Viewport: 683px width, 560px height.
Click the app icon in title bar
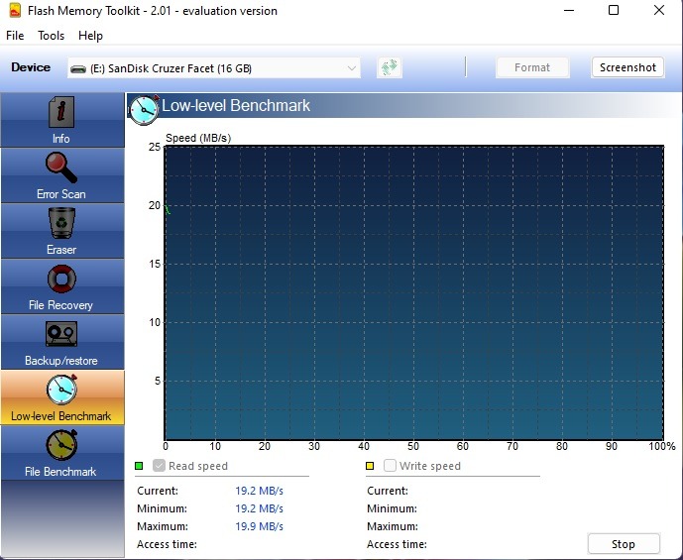pyautogui.click(x=15, y=11)
